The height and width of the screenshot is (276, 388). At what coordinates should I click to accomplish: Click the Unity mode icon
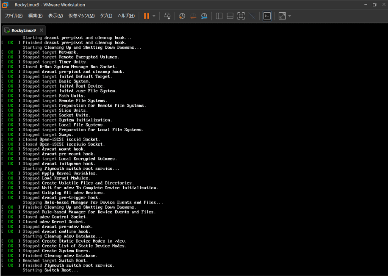(x=252, y=16)
